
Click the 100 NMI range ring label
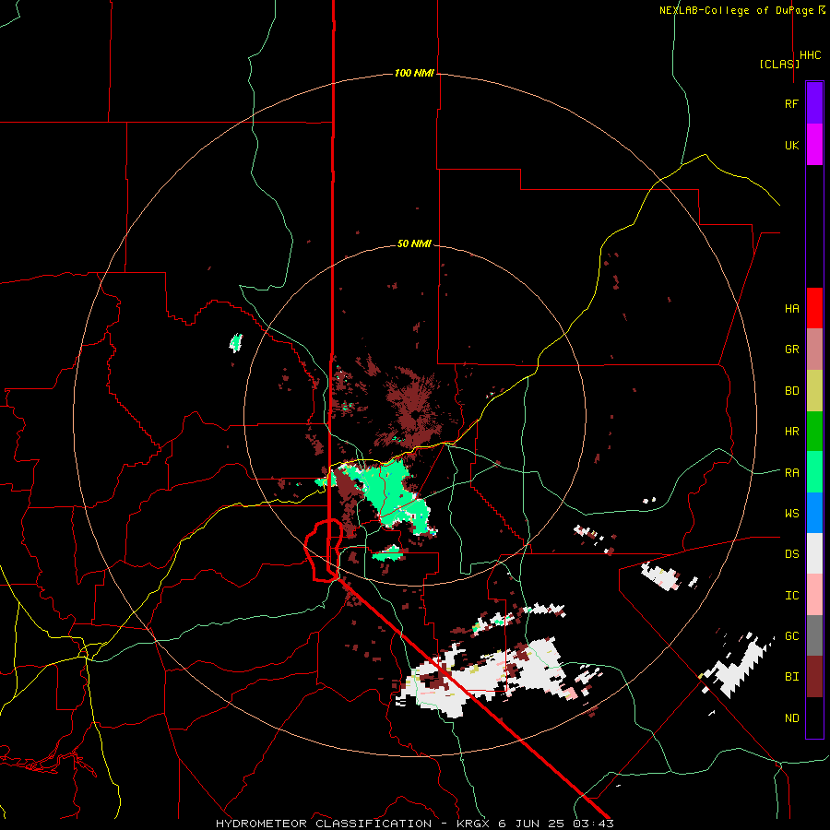tap(414, 73)
